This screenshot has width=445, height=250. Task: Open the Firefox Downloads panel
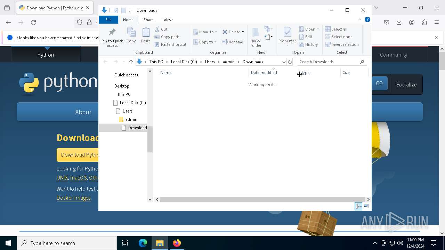point(399,23)
